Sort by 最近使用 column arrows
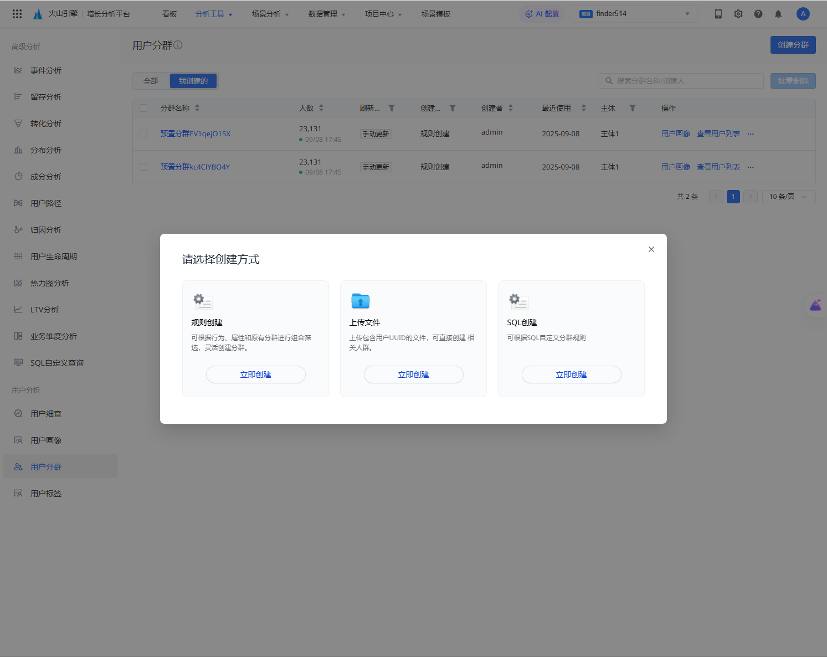 584,108
